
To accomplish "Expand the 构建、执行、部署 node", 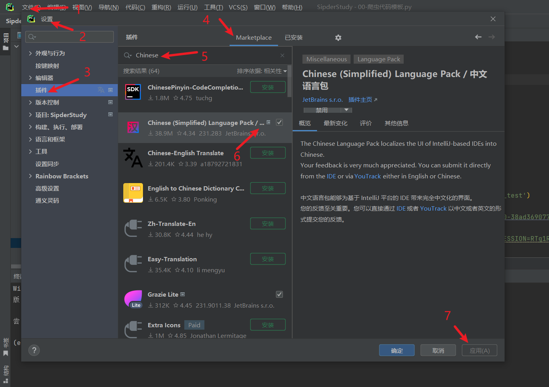I will [x=30, y=127].
